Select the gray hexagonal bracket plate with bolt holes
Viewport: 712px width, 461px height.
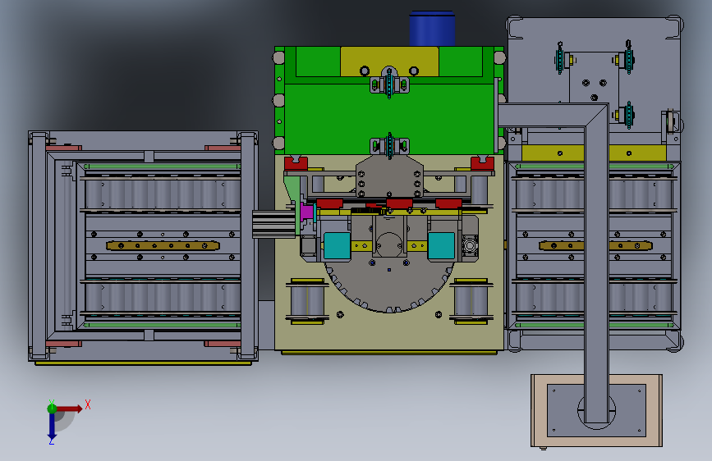[x=389, y=176]
